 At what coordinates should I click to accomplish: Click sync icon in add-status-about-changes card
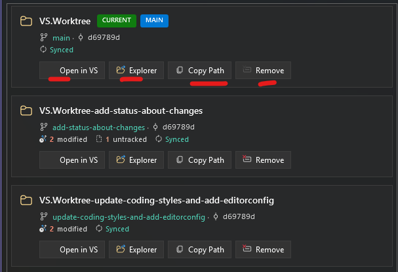(x=159, y=139)
